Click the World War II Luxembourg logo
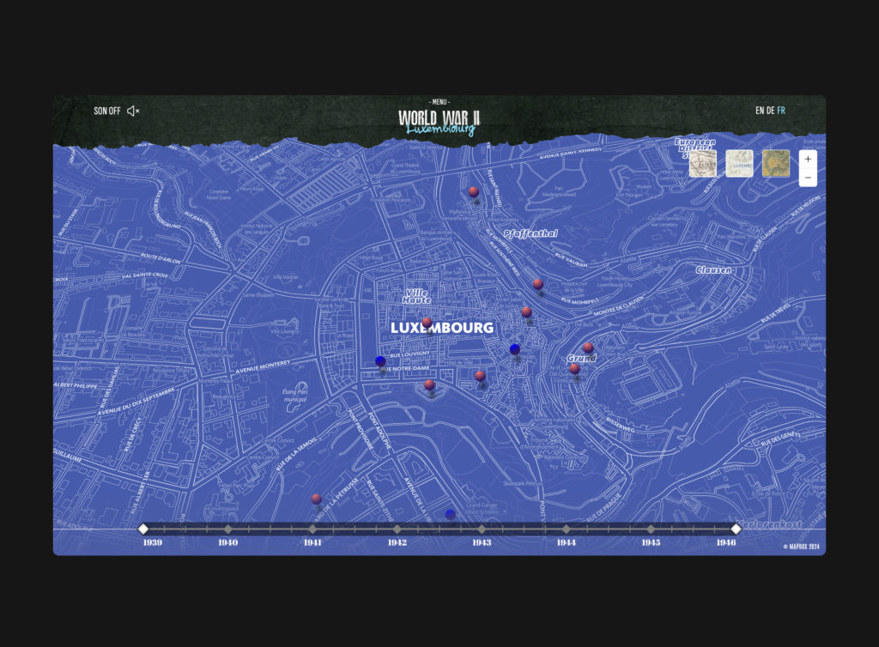This screenshot has width=879, height=647. [439, 122]
